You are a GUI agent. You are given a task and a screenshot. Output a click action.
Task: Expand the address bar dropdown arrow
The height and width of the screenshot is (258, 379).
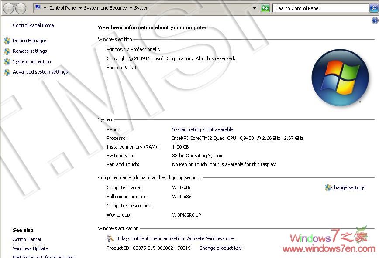click(x=254, y=8)
